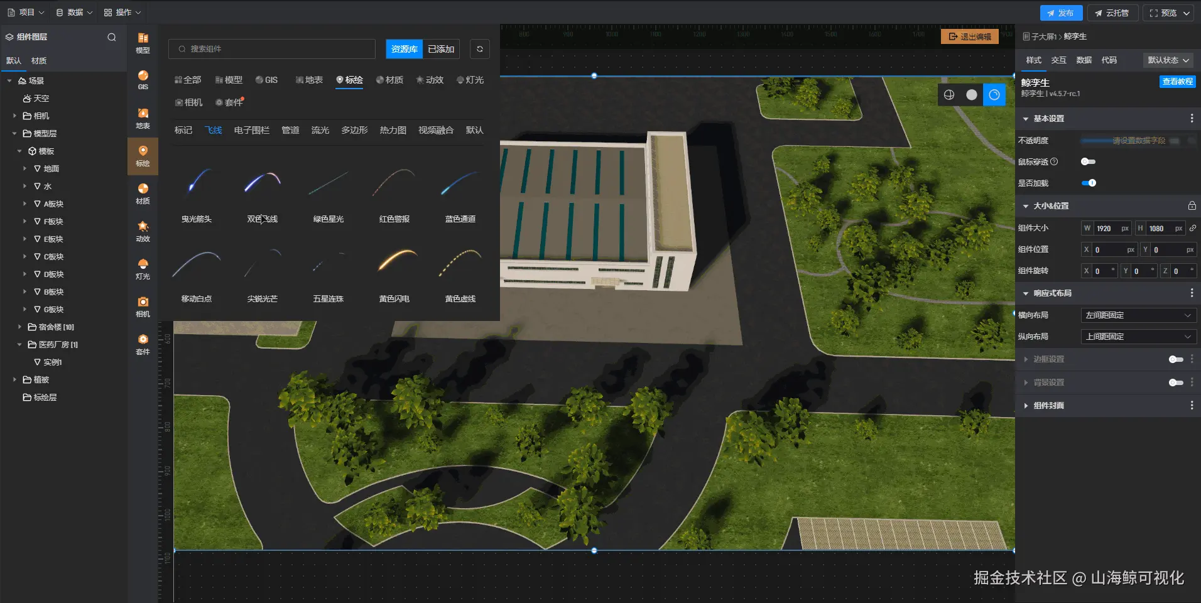Open the three-dot menu of 响应式布局
The image size is (1201, 603).
point(1192,293)
